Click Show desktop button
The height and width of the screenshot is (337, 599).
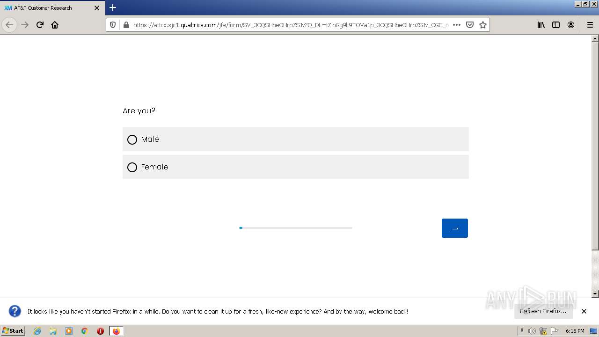pos(594,331)
